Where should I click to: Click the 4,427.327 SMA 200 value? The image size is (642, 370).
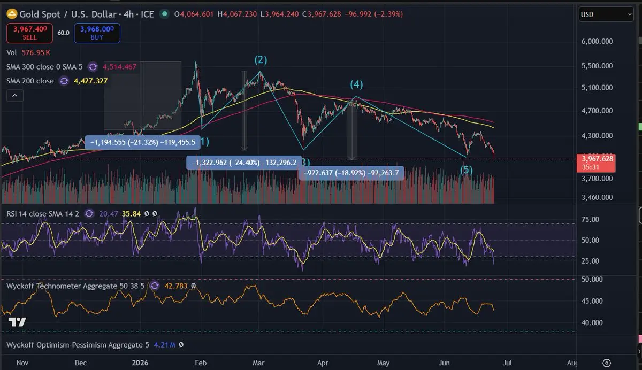click(91, 81)
